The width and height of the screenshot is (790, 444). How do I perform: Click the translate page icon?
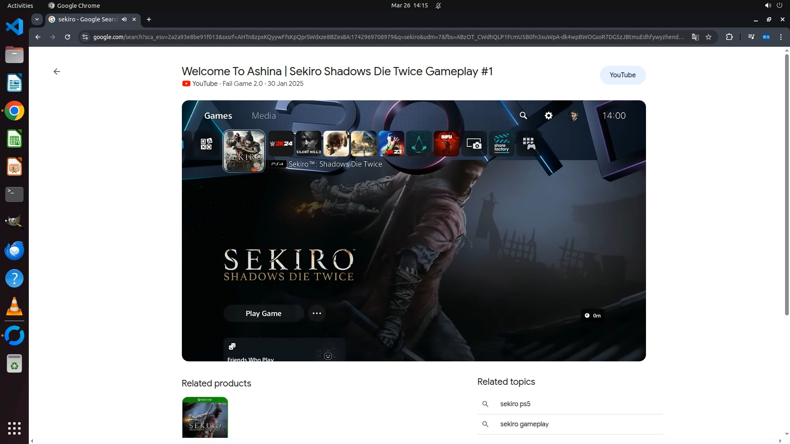click(695, 37)
